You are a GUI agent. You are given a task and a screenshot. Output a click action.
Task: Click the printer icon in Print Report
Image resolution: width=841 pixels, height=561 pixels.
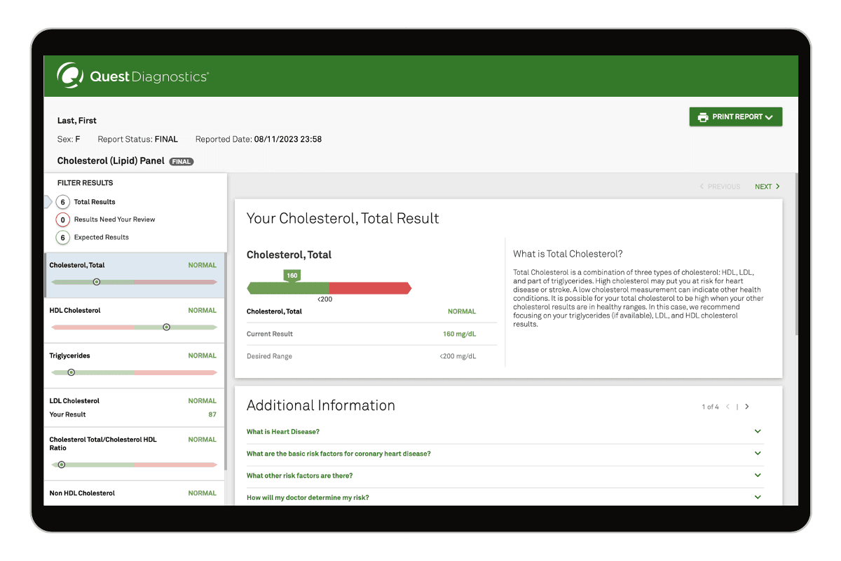click(x=703, y=117)
